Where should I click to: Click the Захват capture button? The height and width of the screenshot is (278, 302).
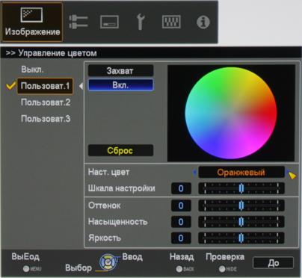coord(120,71)
